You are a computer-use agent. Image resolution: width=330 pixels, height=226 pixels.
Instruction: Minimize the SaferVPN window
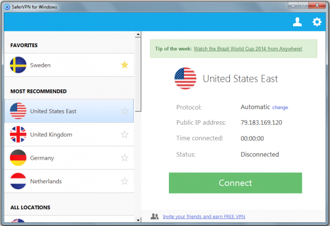coord(293,5)
